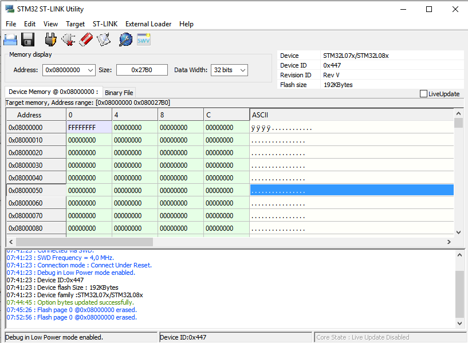Click the Flash size value 192KBytes in info panel
Image resolution: width=468 pixels, height=343 pixels.
pyautogui.click(x=338, y=85)
